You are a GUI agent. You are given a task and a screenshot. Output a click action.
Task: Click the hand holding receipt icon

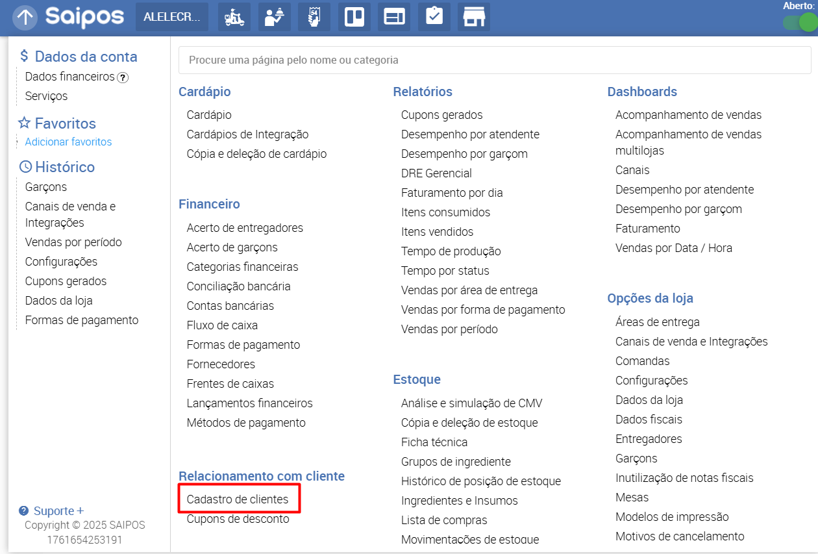(x=314, y=18)
